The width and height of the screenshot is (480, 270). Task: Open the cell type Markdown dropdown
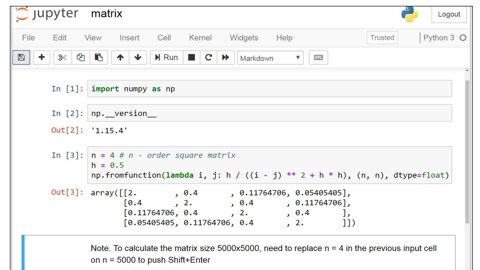click(270, 58)
